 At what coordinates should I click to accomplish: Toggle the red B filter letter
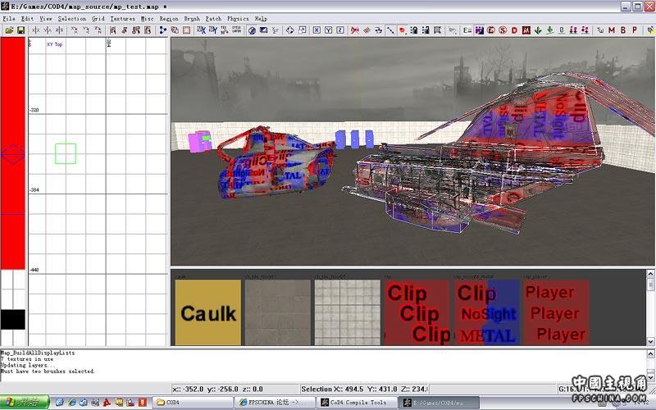click(x=623, y=30)
